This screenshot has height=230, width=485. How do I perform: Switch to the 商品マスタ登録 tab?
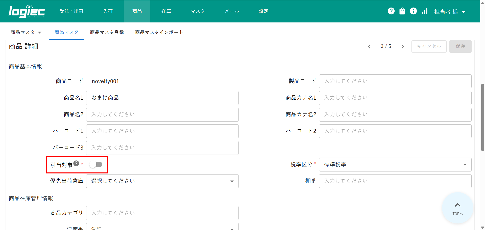[107, 32]
